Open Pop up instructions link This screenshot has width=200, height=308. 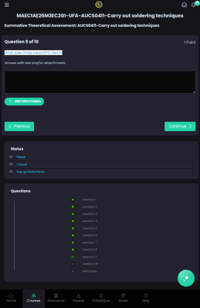point(30,172)
